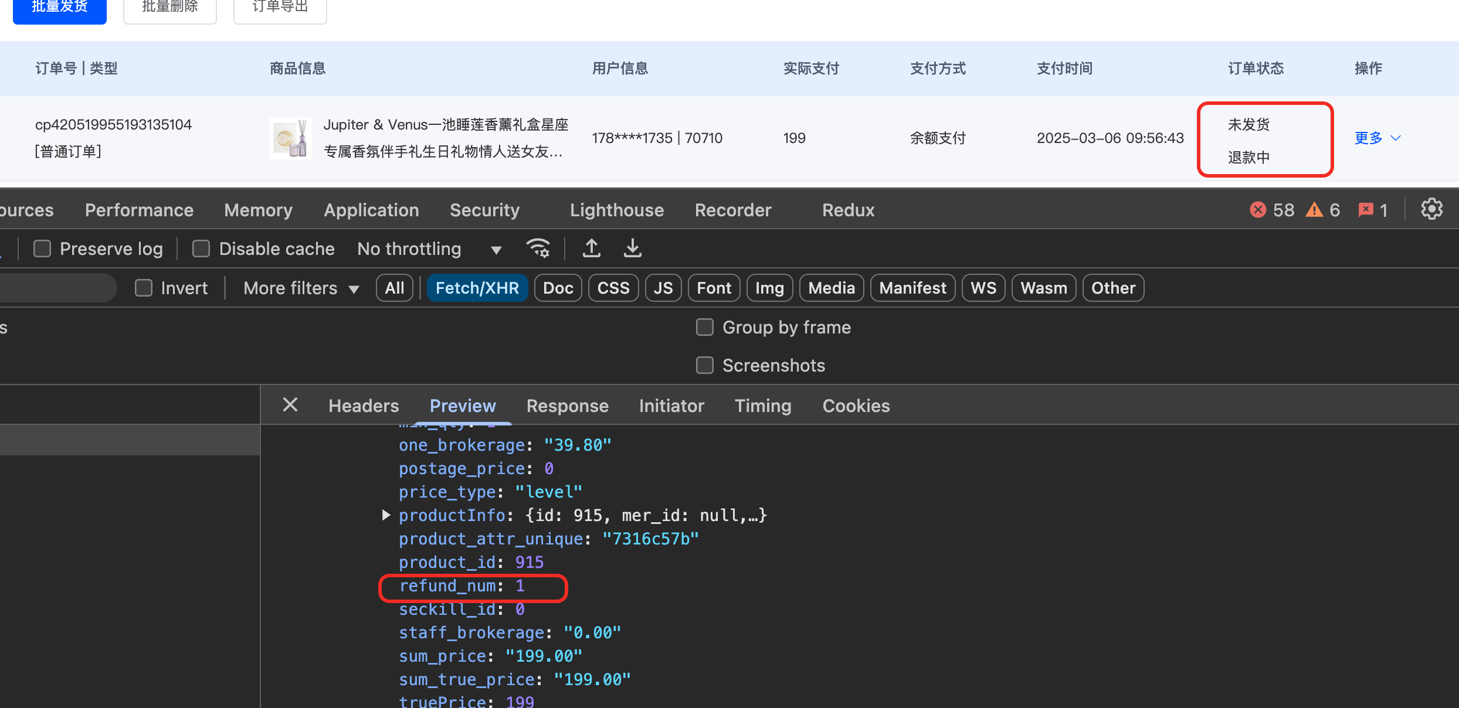This screenshot has height=708, width=1459.
Task: Select the Other filter
Action: click(x=1113, y=288)
